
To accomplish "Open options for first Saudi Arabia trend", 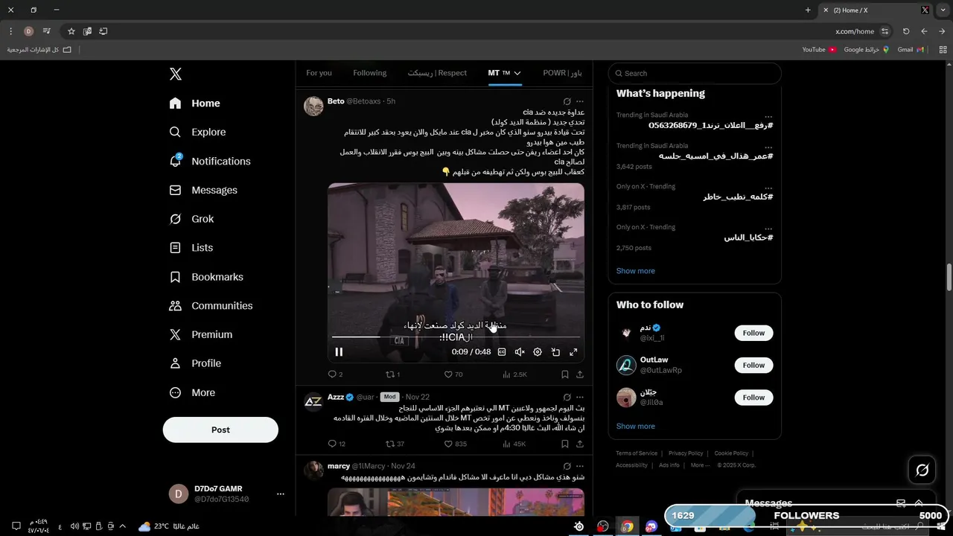I will point(768,115).
